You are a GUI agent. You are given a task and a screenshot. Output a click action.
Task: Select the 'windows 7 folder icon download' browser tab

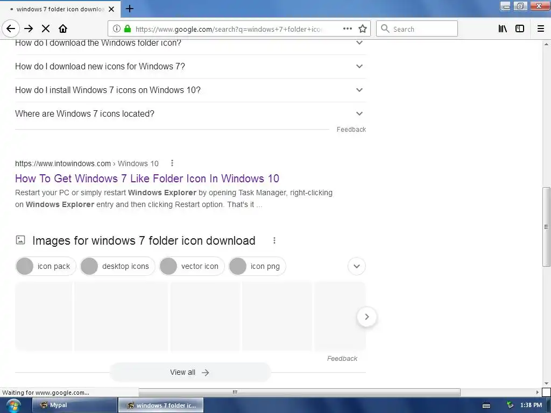[x=60, y=9]
